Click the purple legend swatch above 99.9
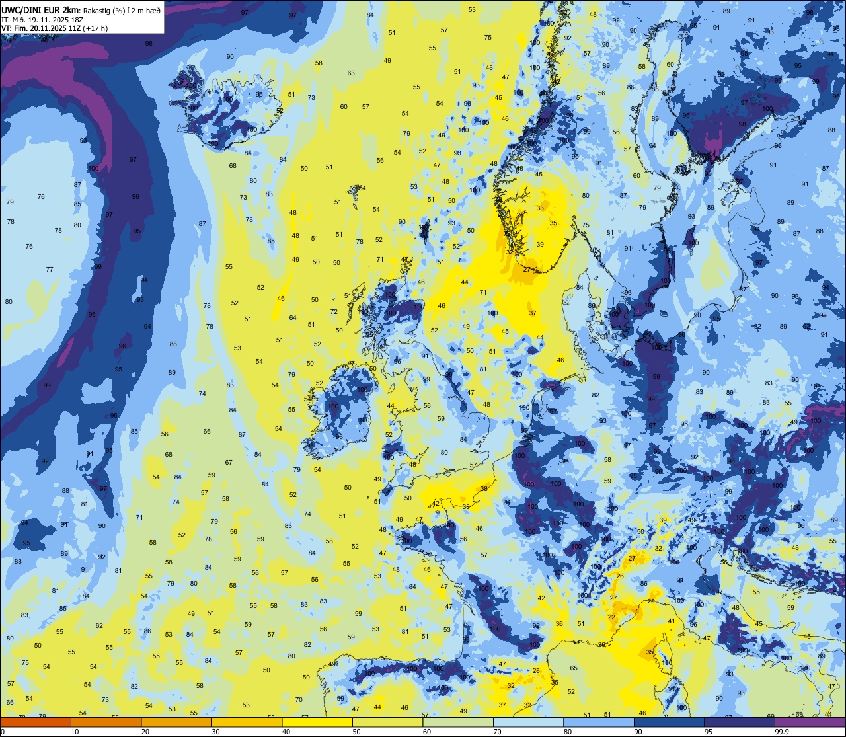This screenshot has width=846, height=737. click(810, 722)
